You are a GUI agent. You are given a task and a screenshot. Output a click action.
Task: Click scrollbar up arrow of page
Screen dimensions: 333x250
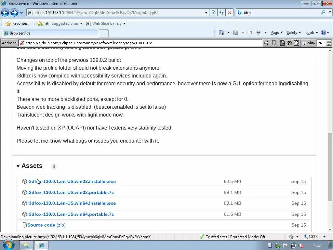[330, 50]
